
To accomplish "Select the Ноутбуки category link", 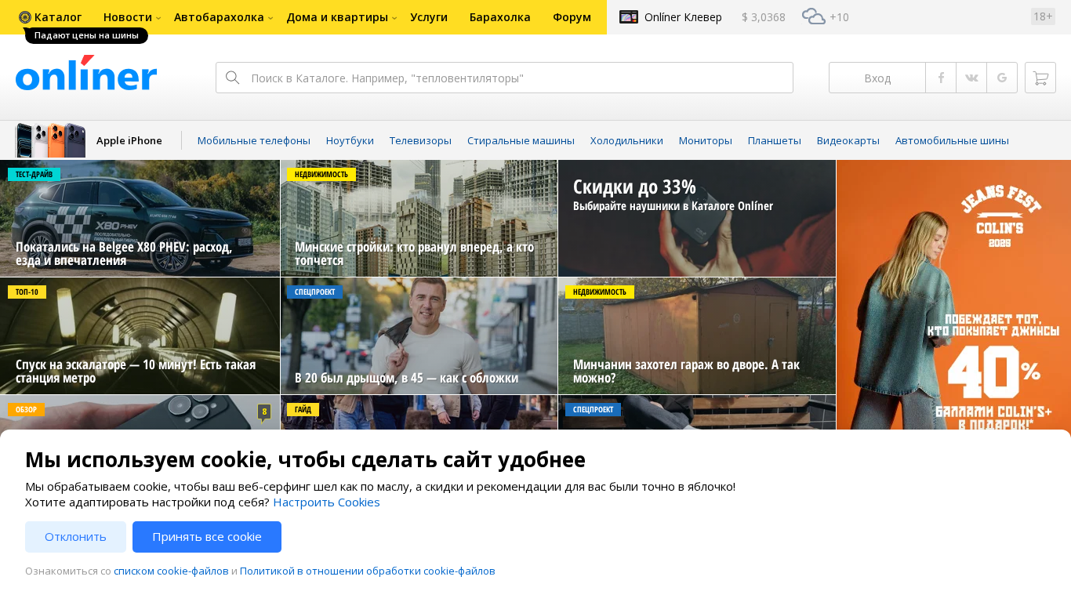I will [x=350, y=140].
